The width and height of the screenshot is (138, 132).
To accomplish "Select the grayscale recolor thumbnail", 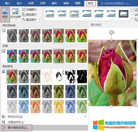I will pyautogui.click(x=24, y=76).
